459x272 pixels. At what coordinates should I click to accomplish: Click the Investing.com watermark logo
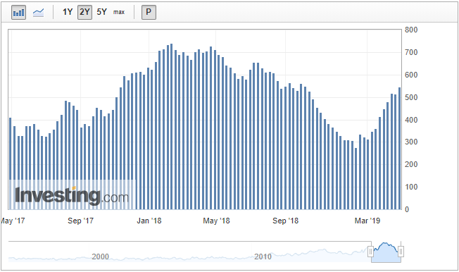coord(72,195)
